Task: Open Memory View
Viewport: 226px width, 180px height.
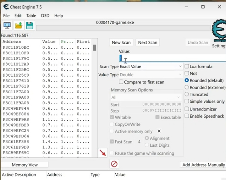Action: pyautogui.click(x=24, y=165)
